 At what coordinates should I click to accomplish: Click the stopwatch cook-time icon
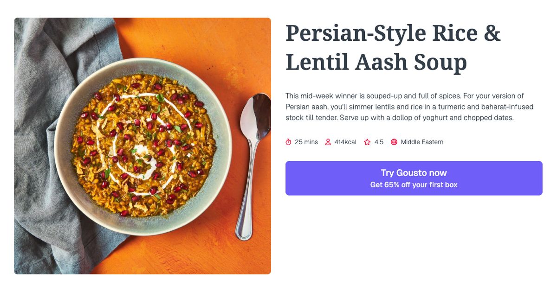click(289, 142)
